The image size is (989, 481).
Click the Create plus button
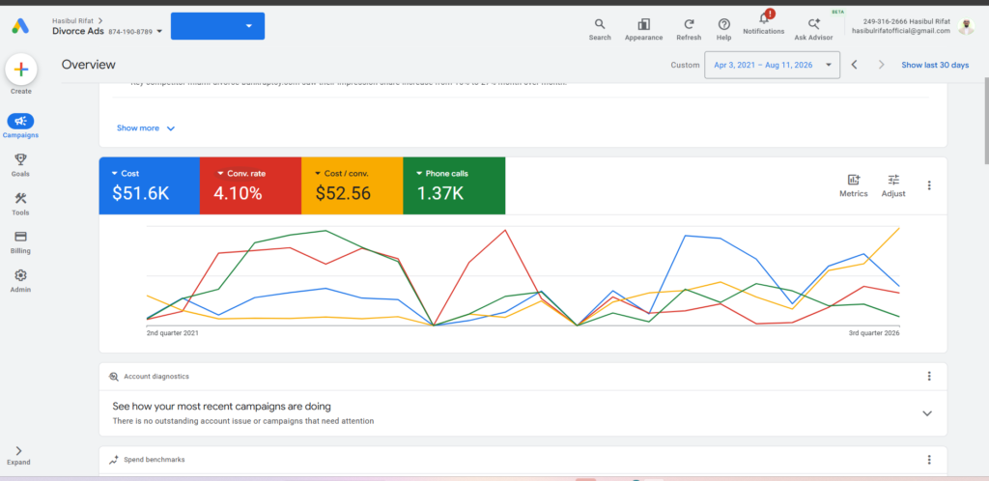tap(21, 70)
